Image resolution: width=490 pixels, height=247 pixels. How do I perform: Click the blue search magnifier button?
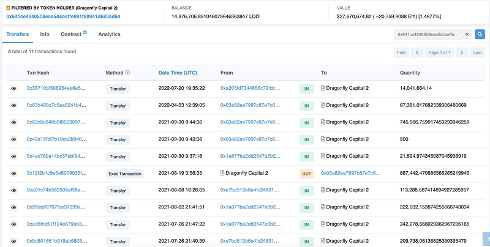[x=480, y=34]
